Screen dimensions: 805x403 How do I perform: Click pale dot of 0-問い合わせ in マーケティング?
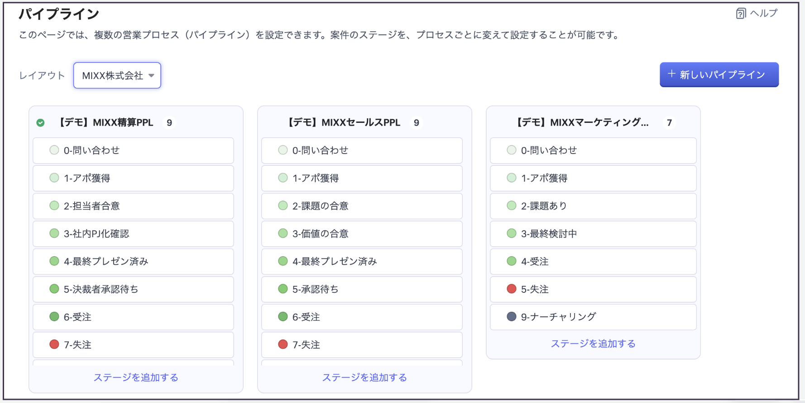pos(512,150)
